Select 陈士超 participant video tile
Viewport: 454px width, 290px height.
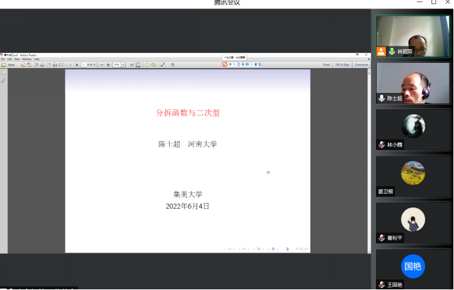pyautogui.click(x=413, y=83)
